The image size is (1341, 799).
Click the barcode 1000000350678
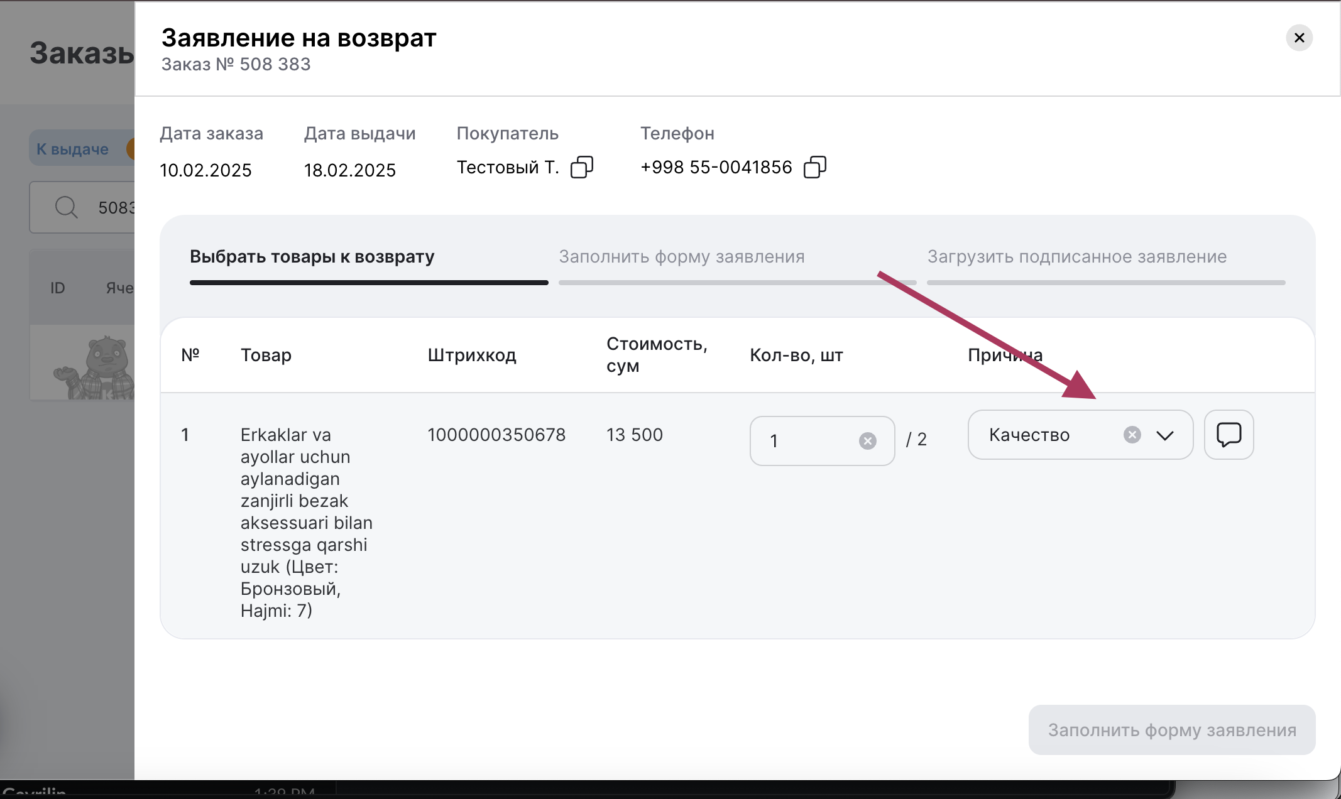coord(496,435)
